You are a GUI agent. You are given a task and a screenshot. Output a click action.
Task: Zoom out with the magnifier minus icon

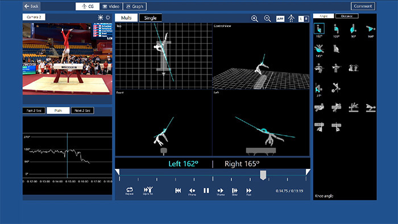click(x=267, y=19)
